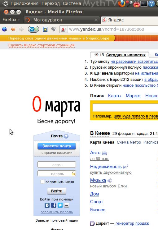The width and height of the screenshot is (158, 230).
Task: Open the вспомнить пароль link
Action: tap(57, 212)
